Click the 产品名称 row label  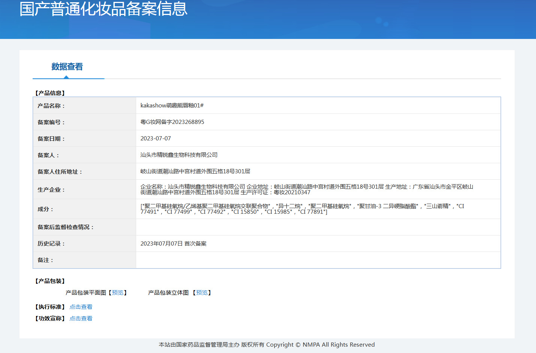(x=51, y=106)
